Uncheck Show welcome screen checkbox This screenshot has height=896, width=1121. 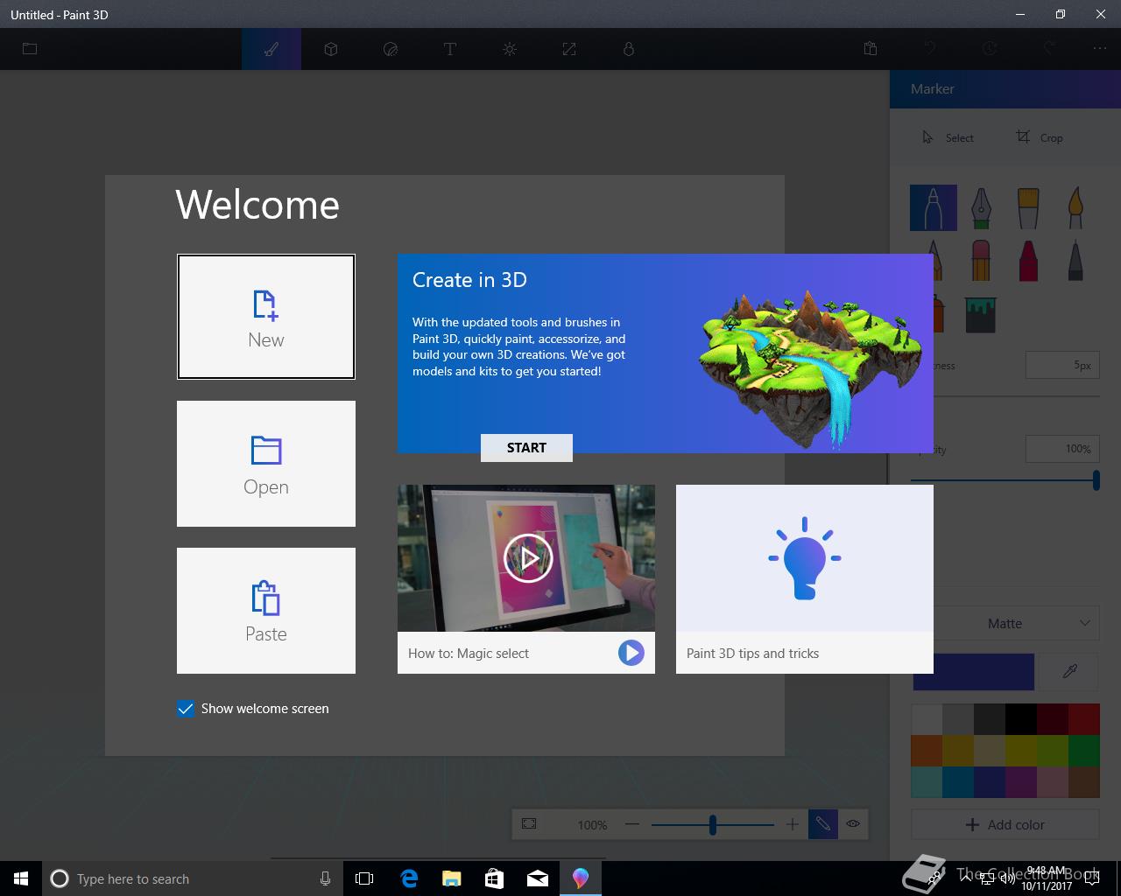(186, 709)
